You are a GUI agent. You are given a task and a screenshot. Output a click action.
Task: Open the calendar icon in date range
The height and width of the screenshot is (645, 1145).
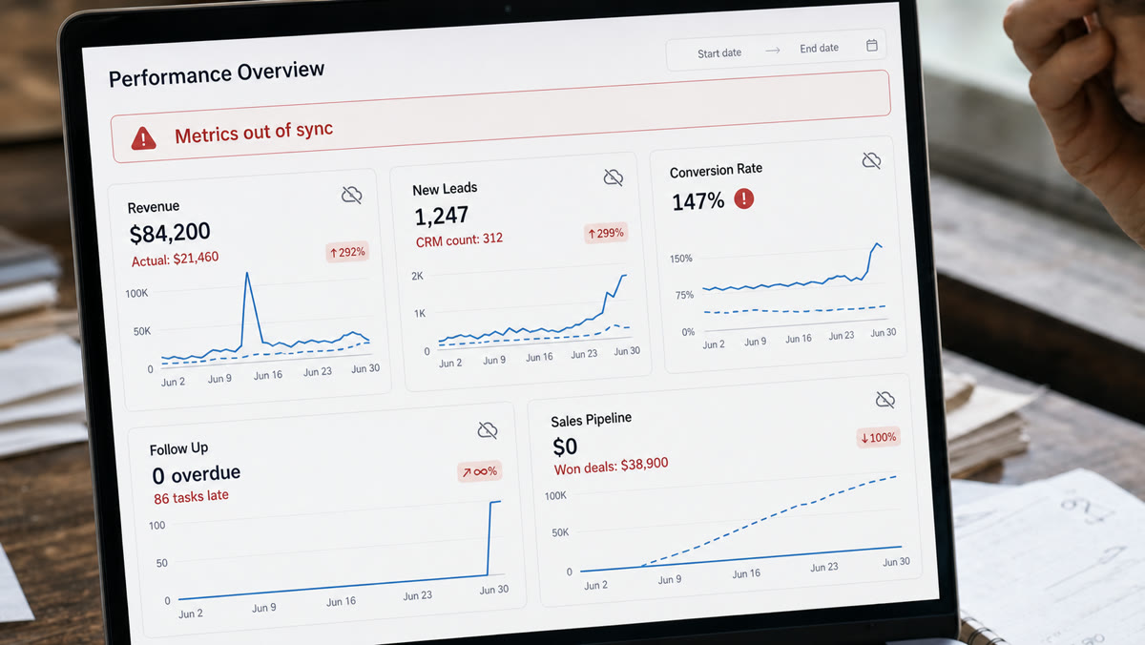point(872,46)
